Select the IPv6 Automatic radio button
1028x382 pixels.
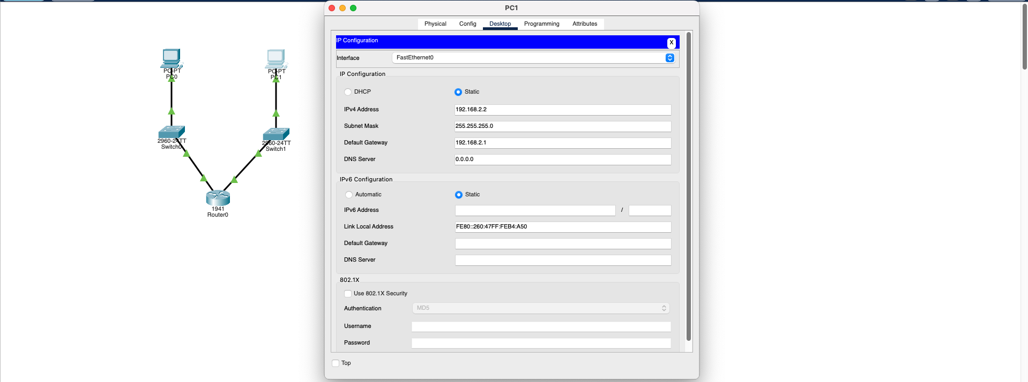[349, 195]
